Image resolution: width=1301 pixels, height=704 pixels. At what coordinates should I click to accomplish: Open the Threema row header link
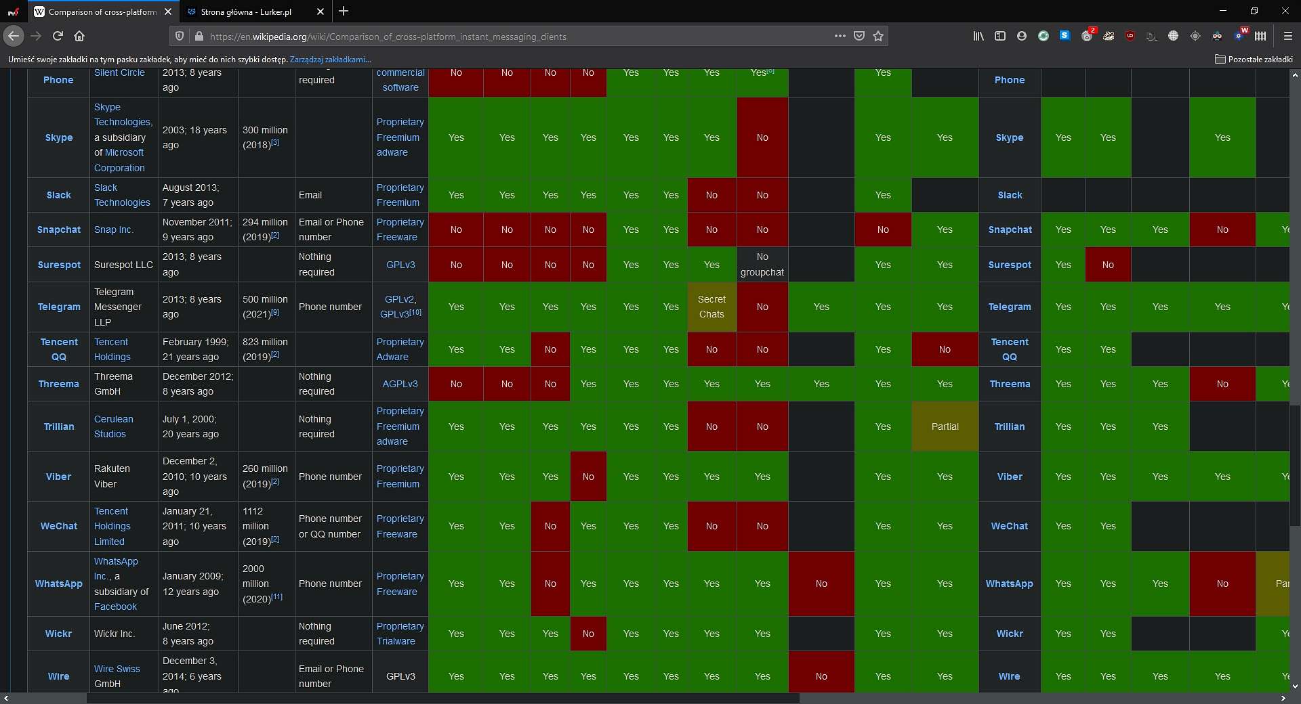point(59,384)
